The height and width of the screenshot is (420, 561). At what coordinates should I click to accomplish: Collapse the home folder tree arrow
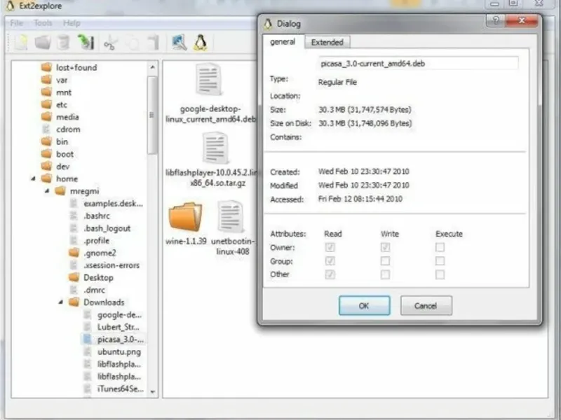tap(33, 178)
